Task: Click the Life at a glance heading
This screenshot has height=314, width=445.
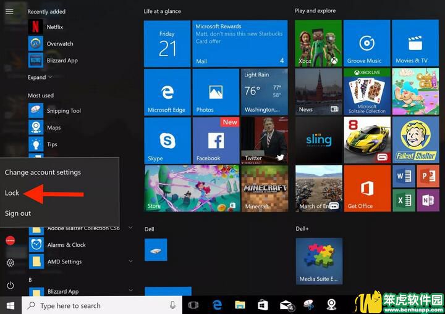Action: [x=162, y=11]
